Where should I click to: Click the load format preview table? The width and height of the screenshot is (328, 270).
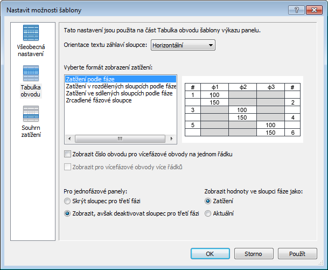[x=243, y=110]
